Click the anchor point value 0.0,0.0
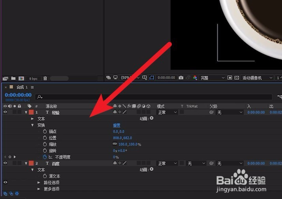This screenshot has width=282, height=199. pyautogui.click(x=119, y=132)
